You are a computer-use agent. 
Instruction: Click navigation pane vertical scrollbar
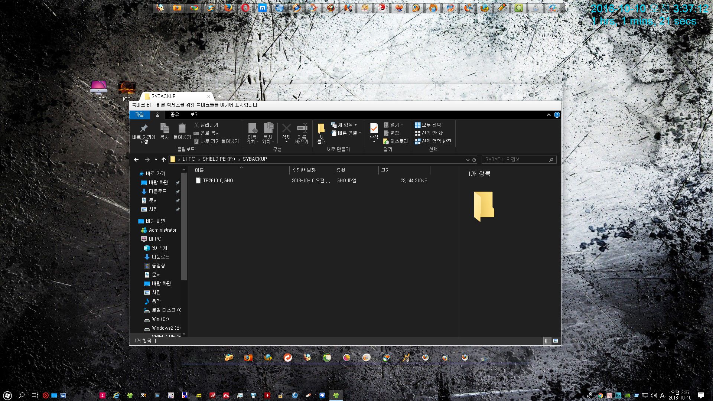184,226
